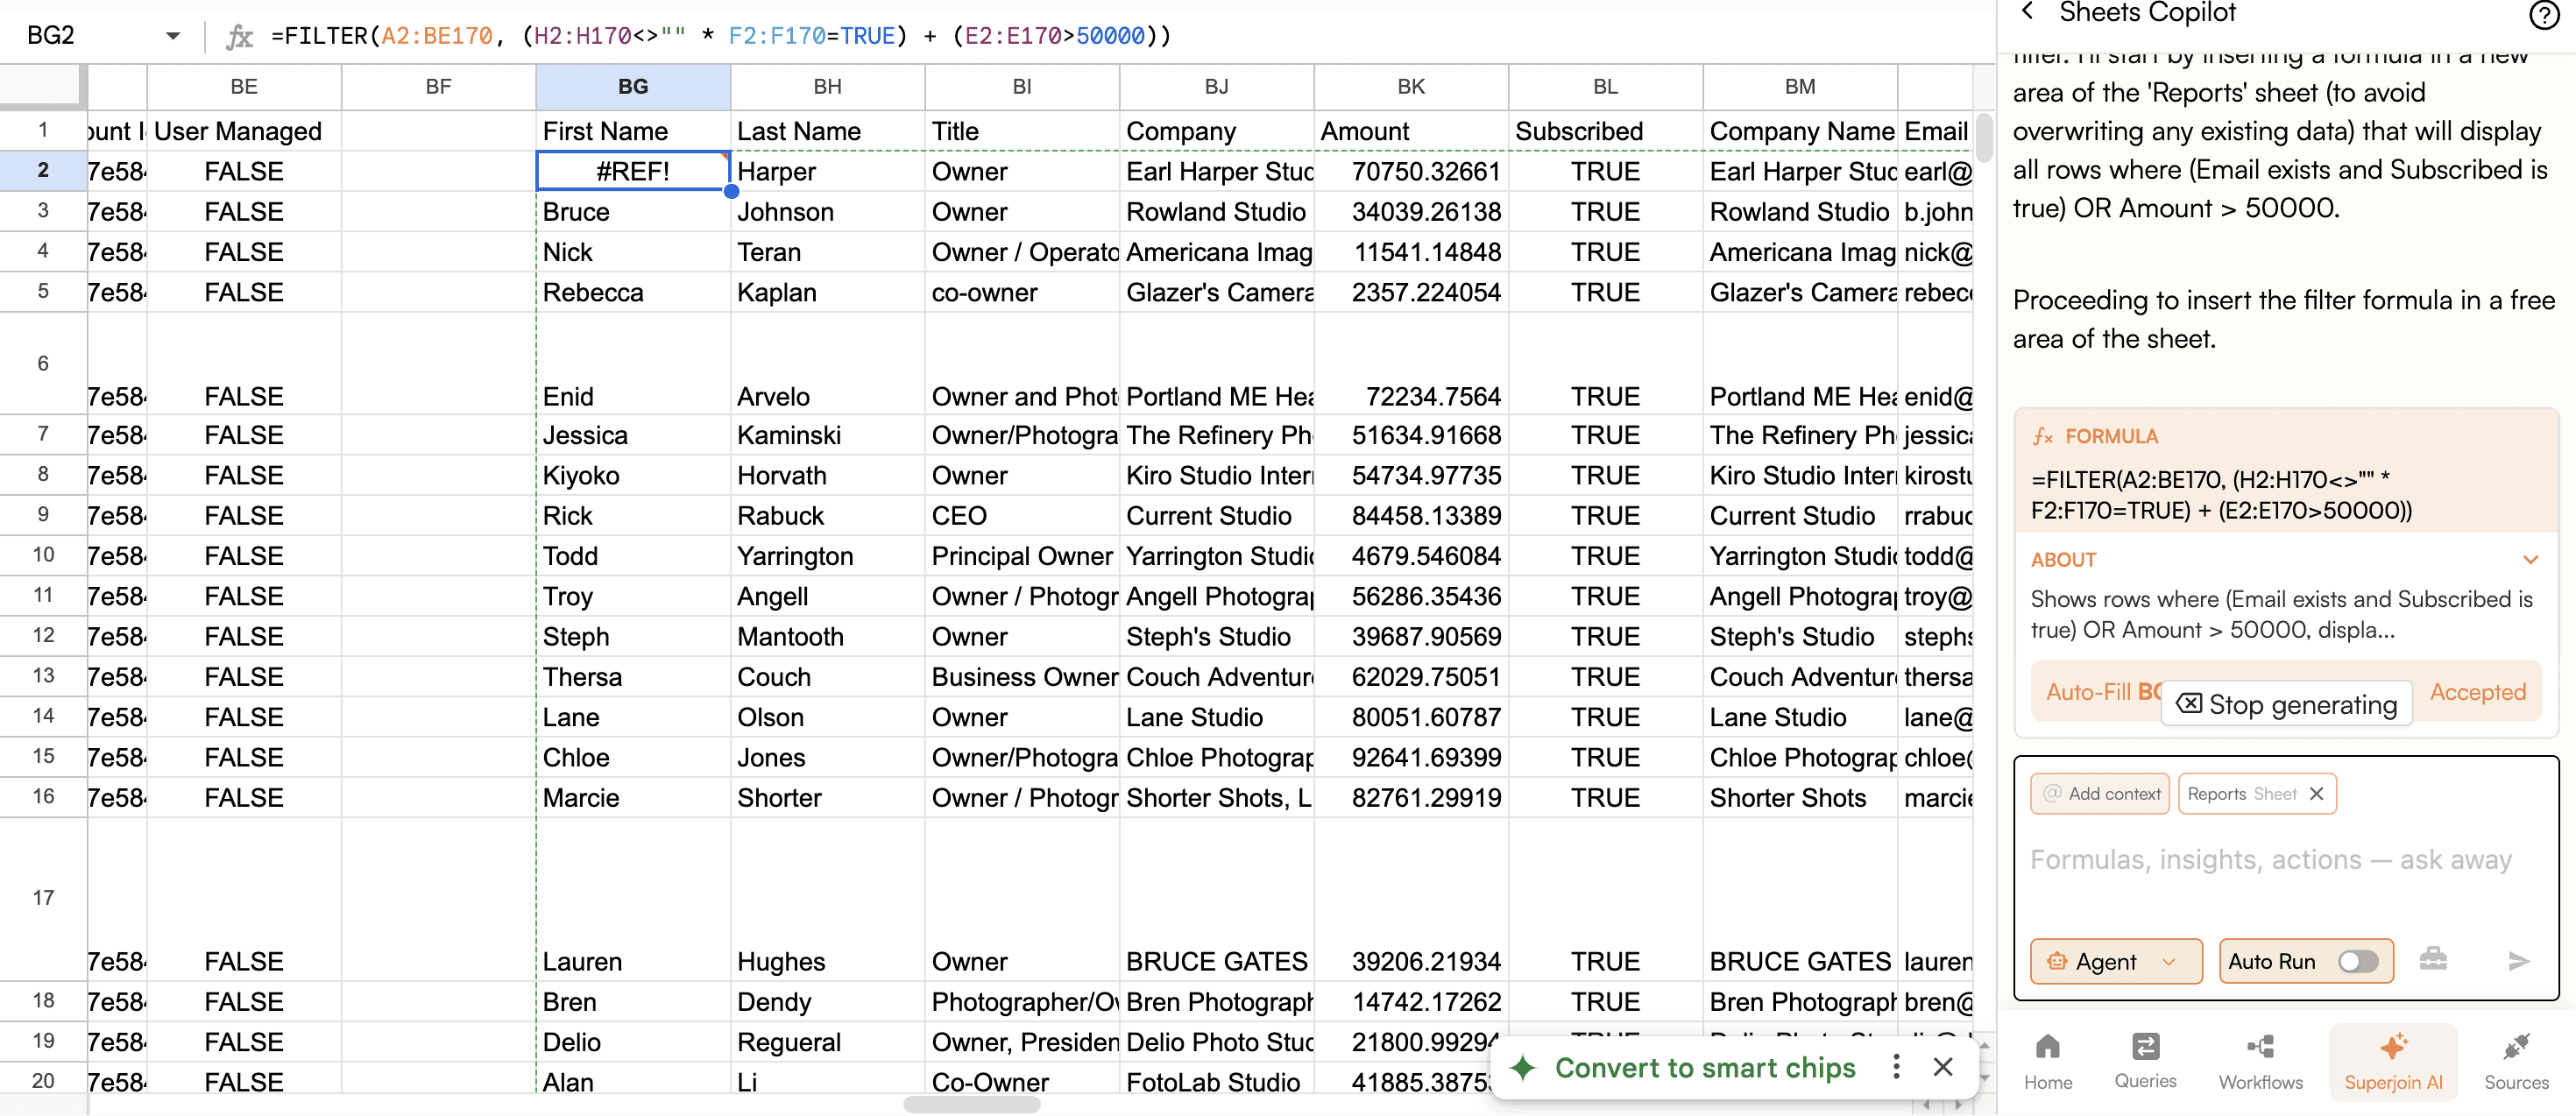This screenshot has height=1116, width=2576.
Task: Click the horizontal scrollbar thumb
Action: [x=971, y=1104]
